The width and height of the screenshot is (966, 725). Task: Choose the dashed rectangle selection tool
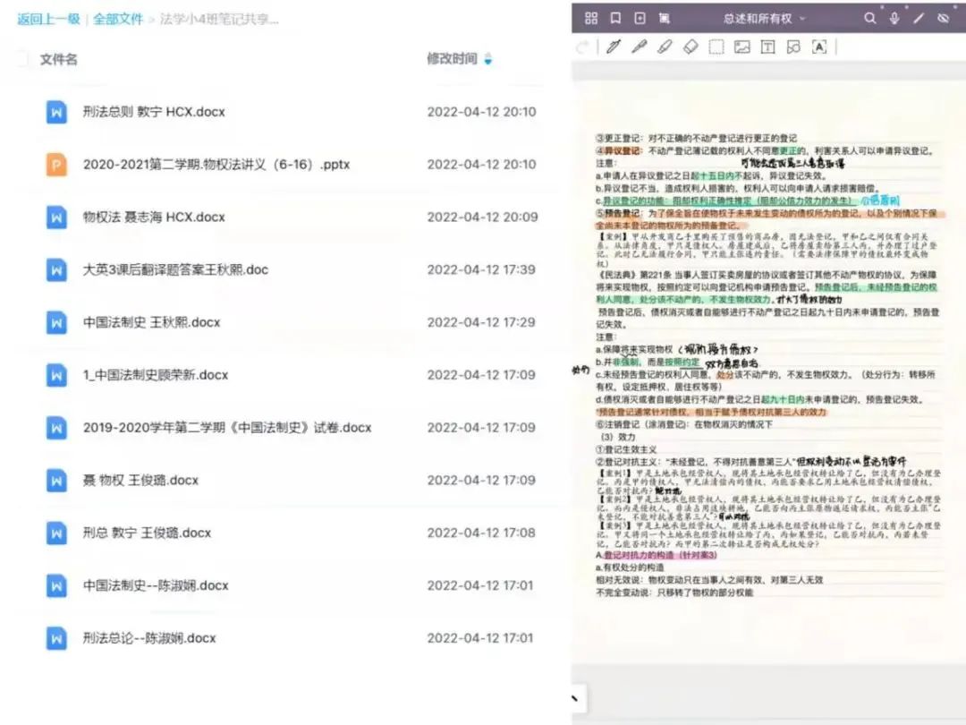click(x=716, y=47)
